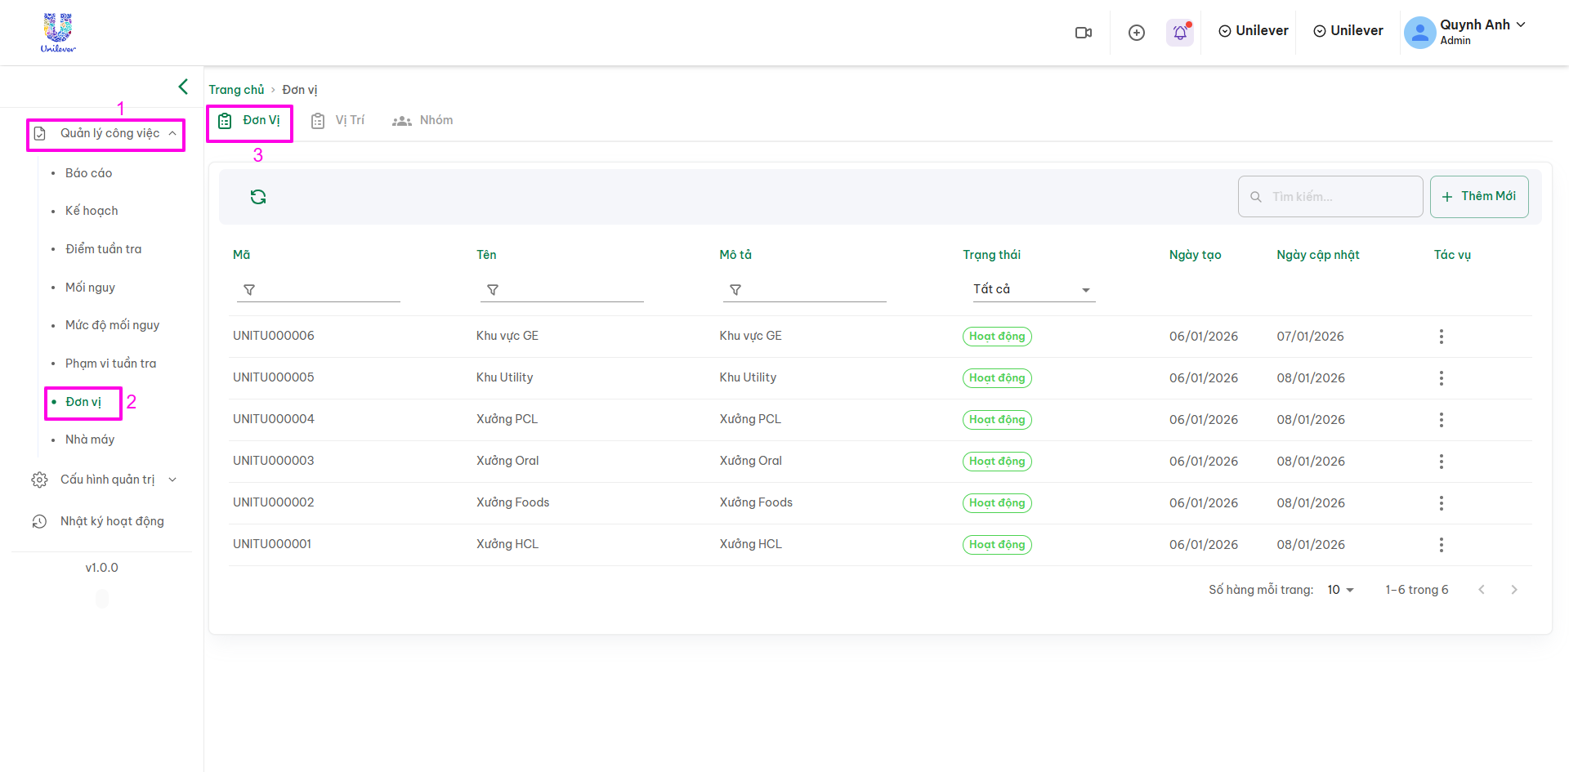Click the video camera icon in header
The width and height of the screenshot is (1569, 772).
[1084, 33]
